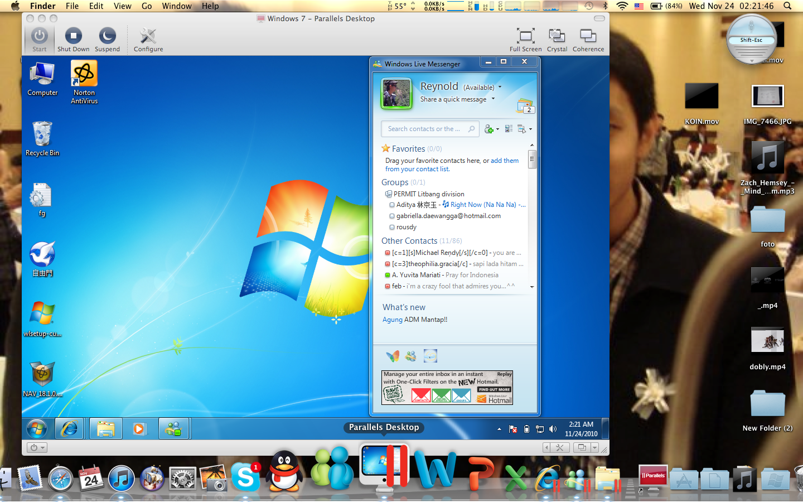Open Internet Explorer from the taskbar

point(70,428)
